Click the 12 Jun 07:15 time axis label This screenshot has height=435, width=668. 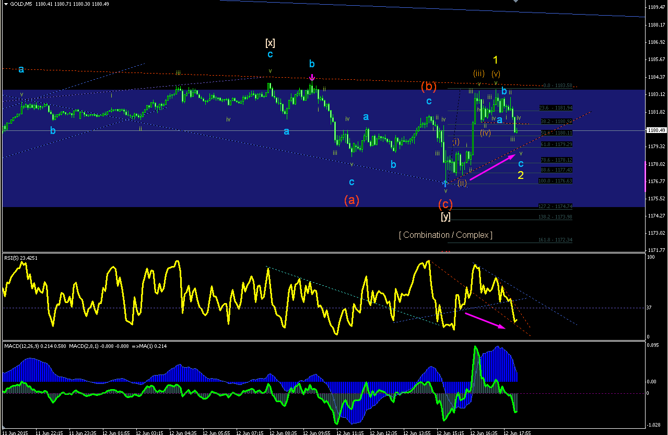coord(250,432)
